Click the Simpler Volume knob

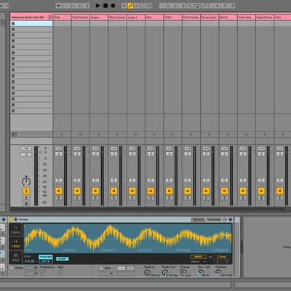pyautogui.click(x=218, y=273)
